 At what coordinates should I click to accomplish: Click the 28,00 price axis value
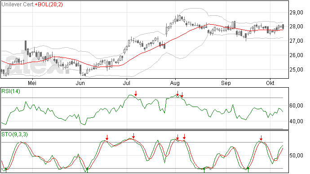pos(296,27)
